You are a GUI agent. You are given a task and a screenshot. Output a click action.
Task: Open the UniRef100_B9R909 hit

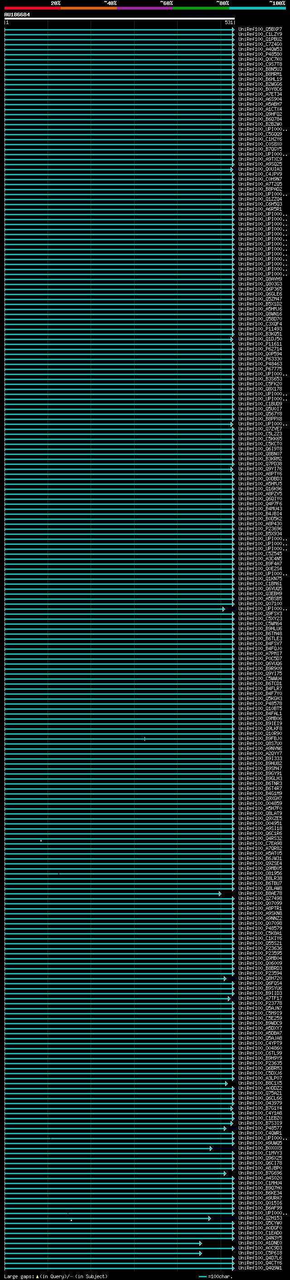pyautogui.click(x=260, y=668)
